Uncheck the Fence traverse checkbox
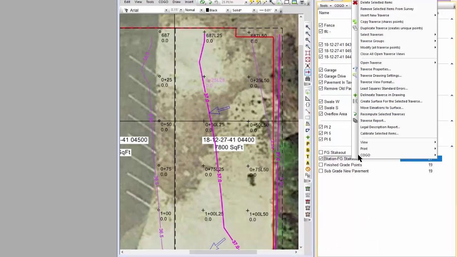 321,25
